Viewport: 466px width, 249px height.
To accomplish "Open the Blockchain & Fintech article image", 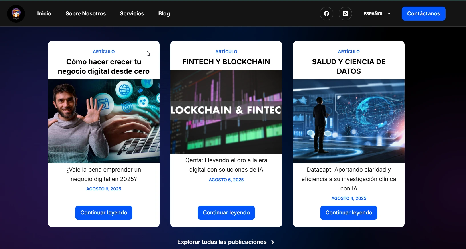I will click(x=226, y=112).
